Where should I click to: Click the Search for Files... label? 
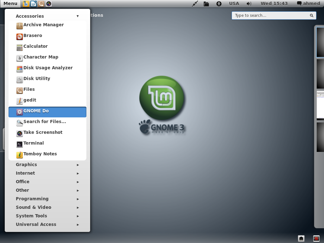45,121
